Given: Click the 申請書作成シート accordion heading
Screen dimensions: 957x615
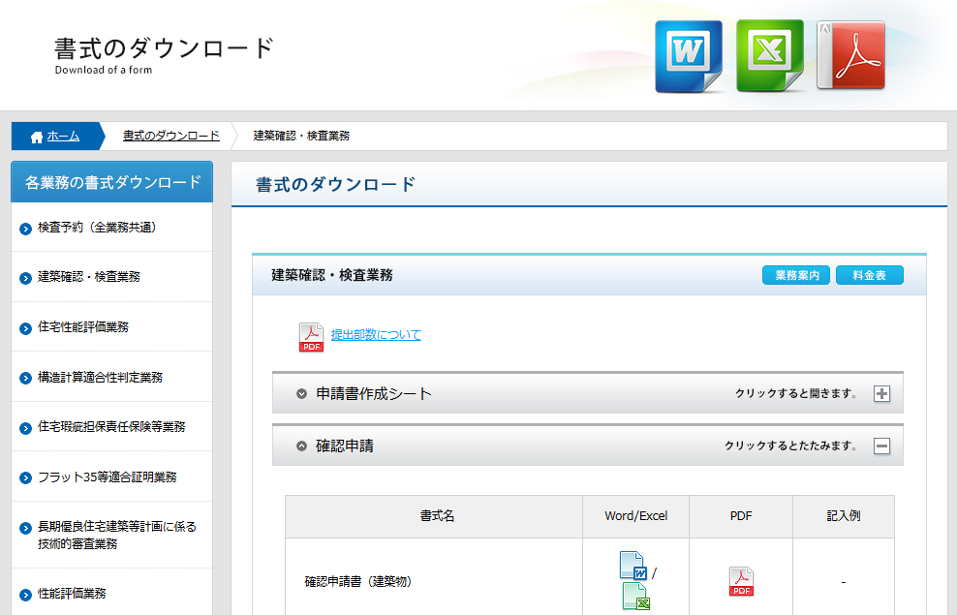Looking at the screenshot, I should [374, 394].
